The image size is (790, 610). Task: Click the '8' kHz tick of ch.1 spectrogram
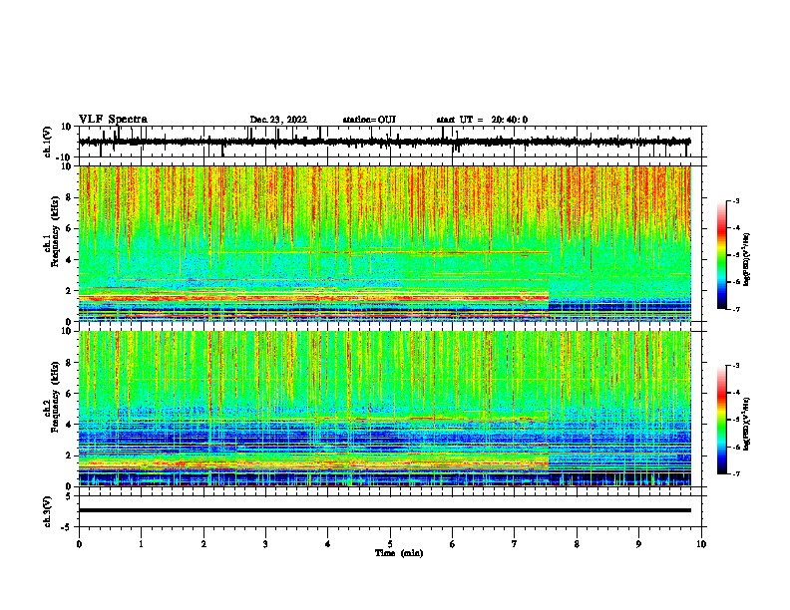tap(69, 197)
